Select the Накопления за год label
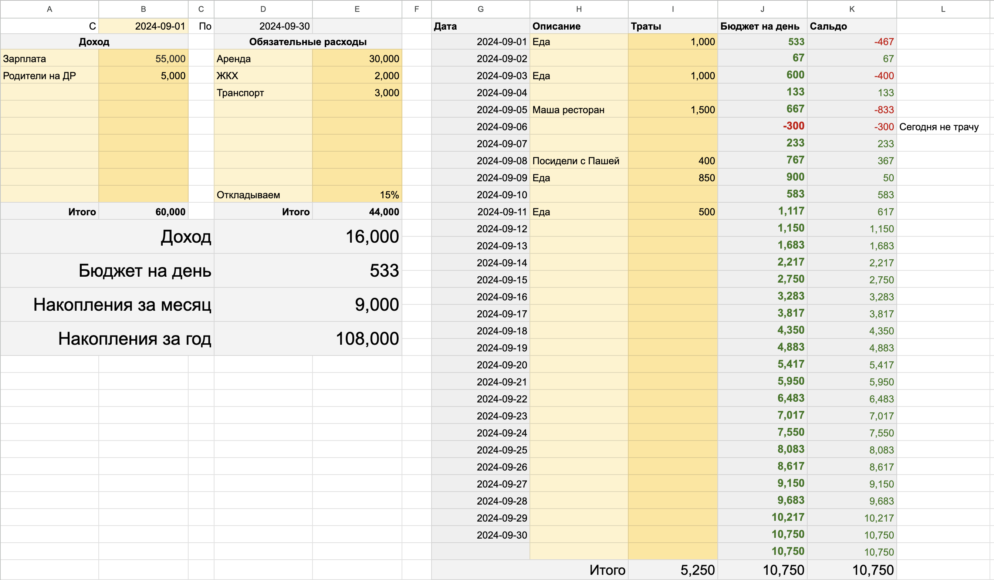994x580 pixels. (107, 338)
